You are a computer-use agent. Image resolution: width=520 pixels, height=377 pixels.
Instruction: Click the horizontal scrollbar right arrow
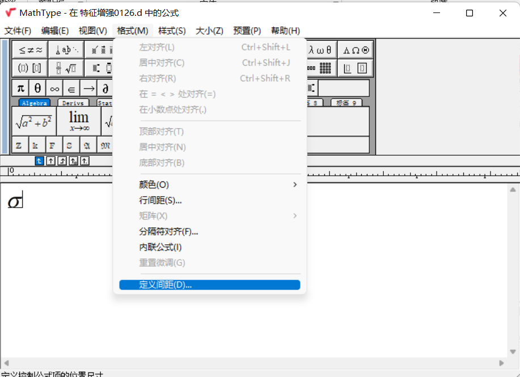501,363
